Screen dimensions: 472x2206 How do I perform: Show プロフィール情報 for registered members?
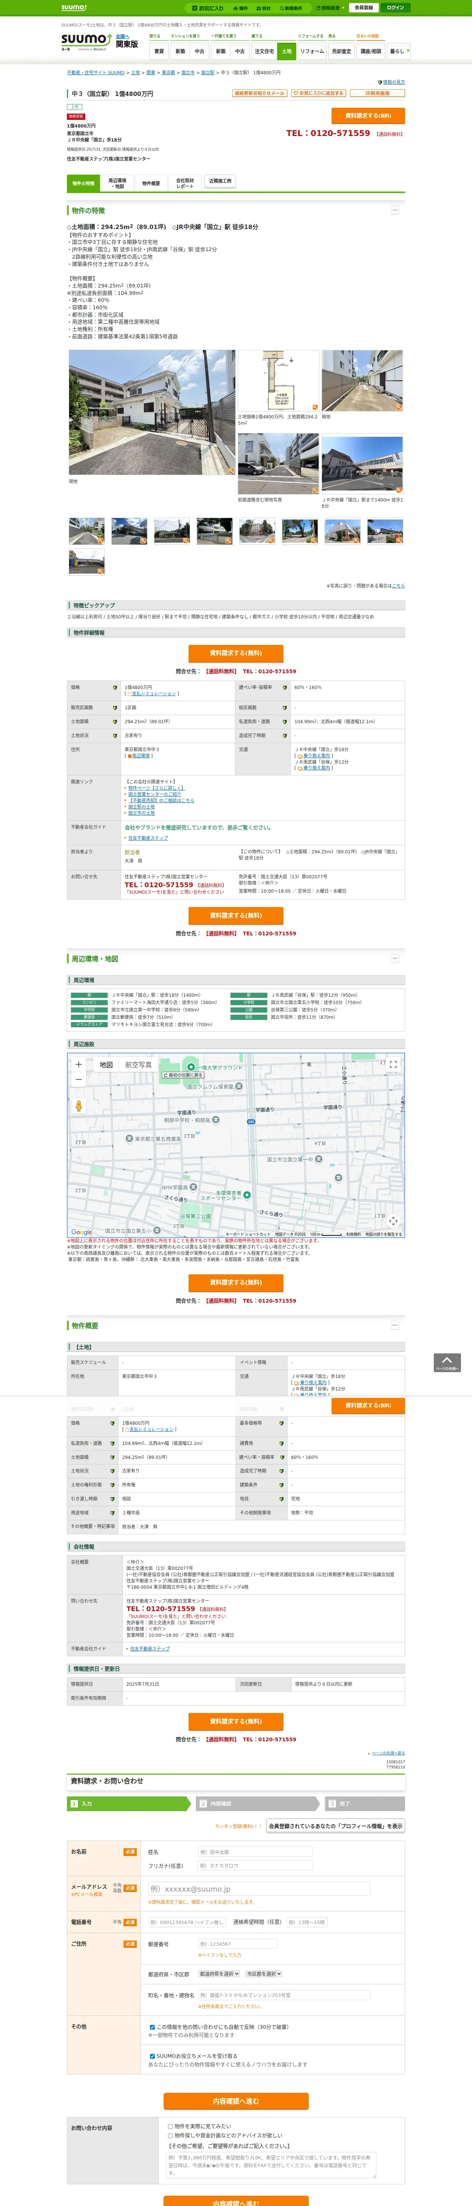(335, 1826)
